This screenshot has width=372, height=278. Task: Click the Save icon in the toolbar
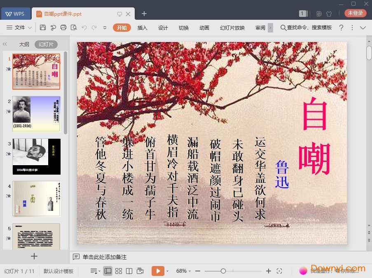coord(44,28)
